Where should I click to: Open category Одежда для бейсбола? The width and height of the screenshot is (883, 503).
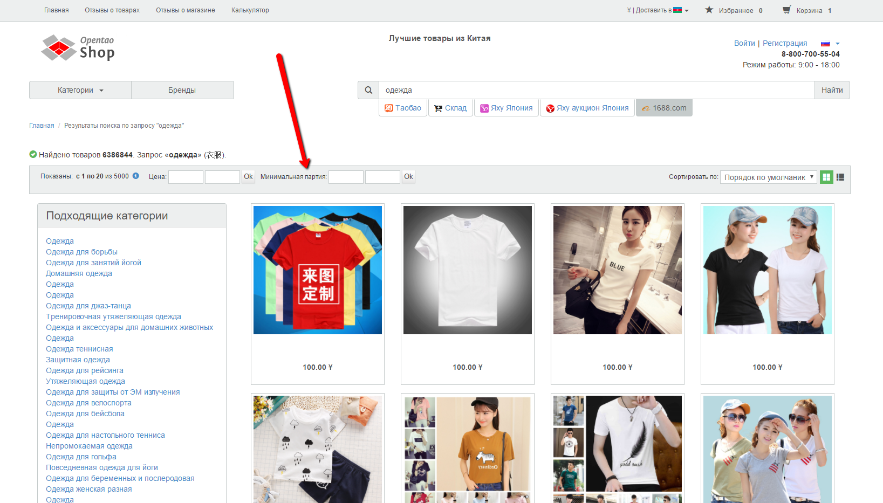click(x=85, y=414)
